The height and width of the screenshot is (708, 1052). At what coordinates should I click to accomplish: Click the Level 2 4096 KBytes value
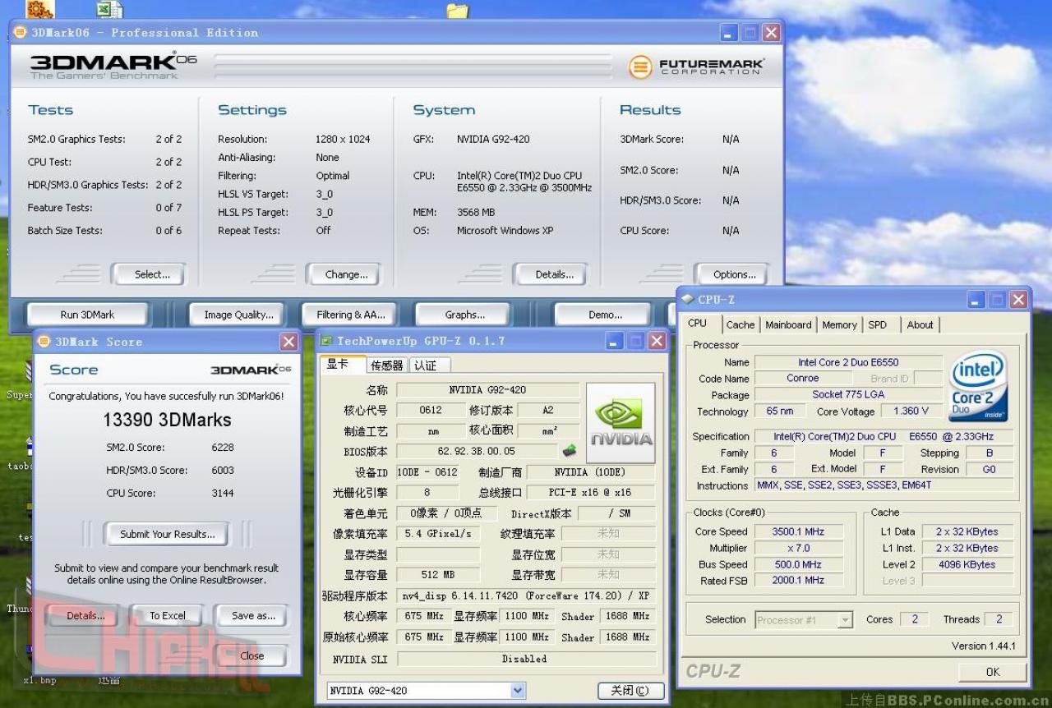967,564
